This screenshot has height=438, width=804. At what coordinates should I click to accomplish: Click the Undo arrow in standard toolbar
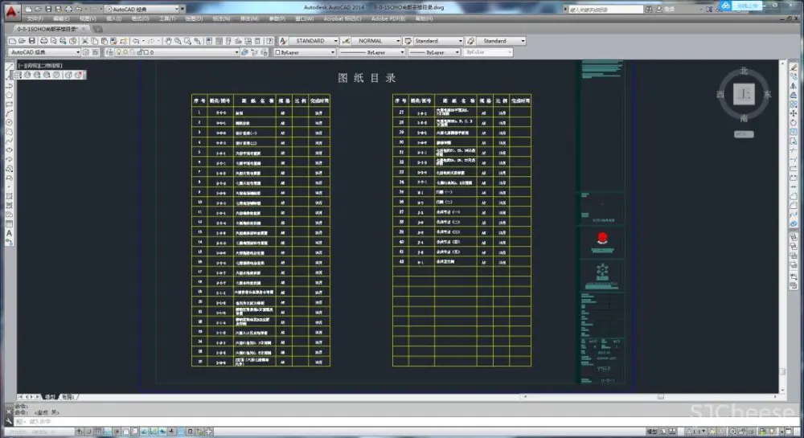point(135,41)
